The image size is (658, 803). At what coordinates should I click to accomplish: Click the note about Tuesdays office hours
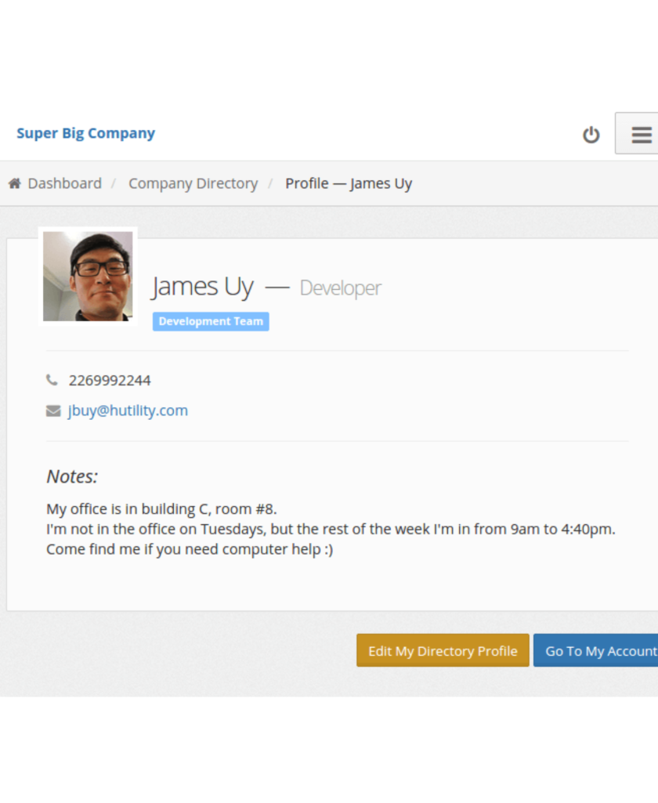point(331,529)
